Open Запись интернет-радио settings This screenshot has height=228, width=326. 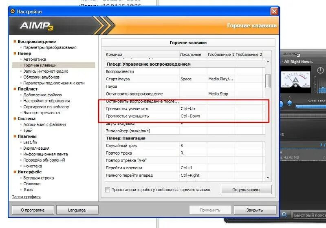coord(46,71)
